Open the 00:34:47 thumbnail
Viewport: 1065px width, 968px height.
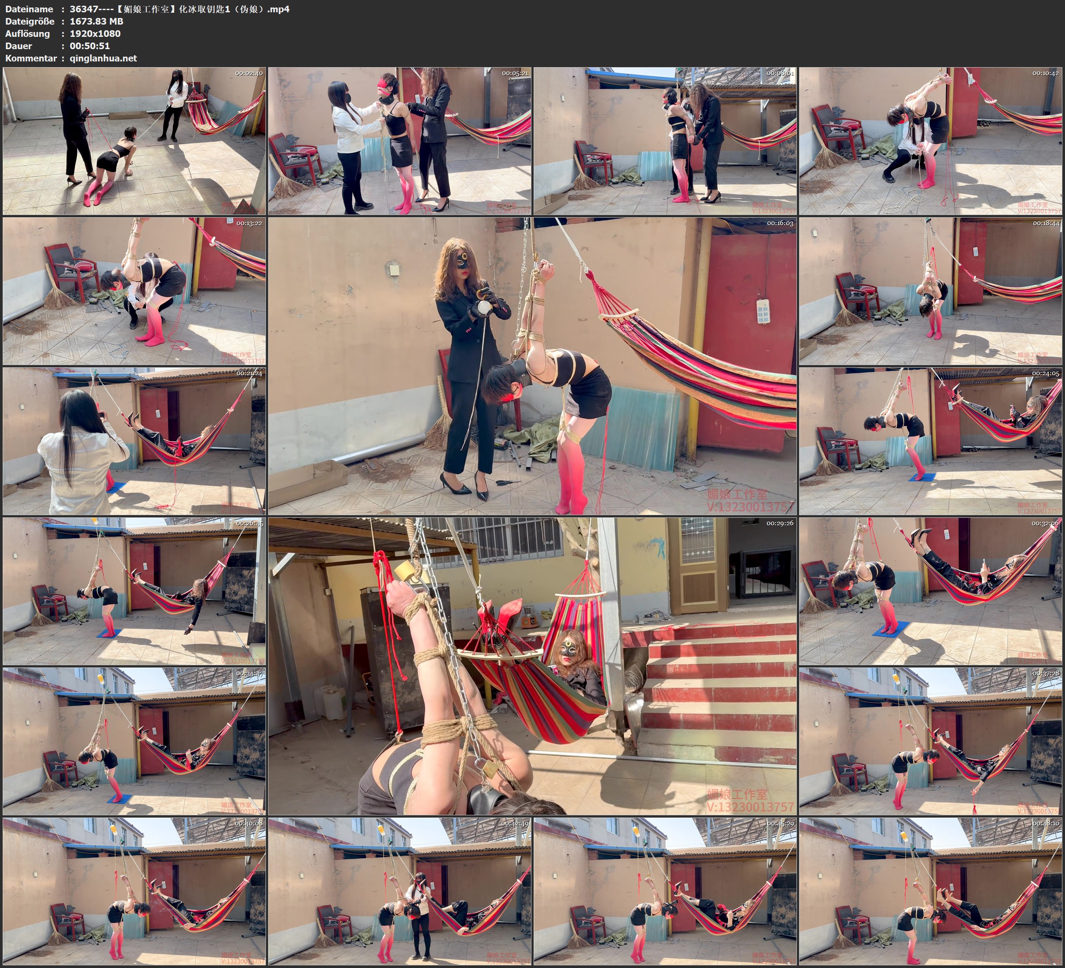click(x=134, y=741)
